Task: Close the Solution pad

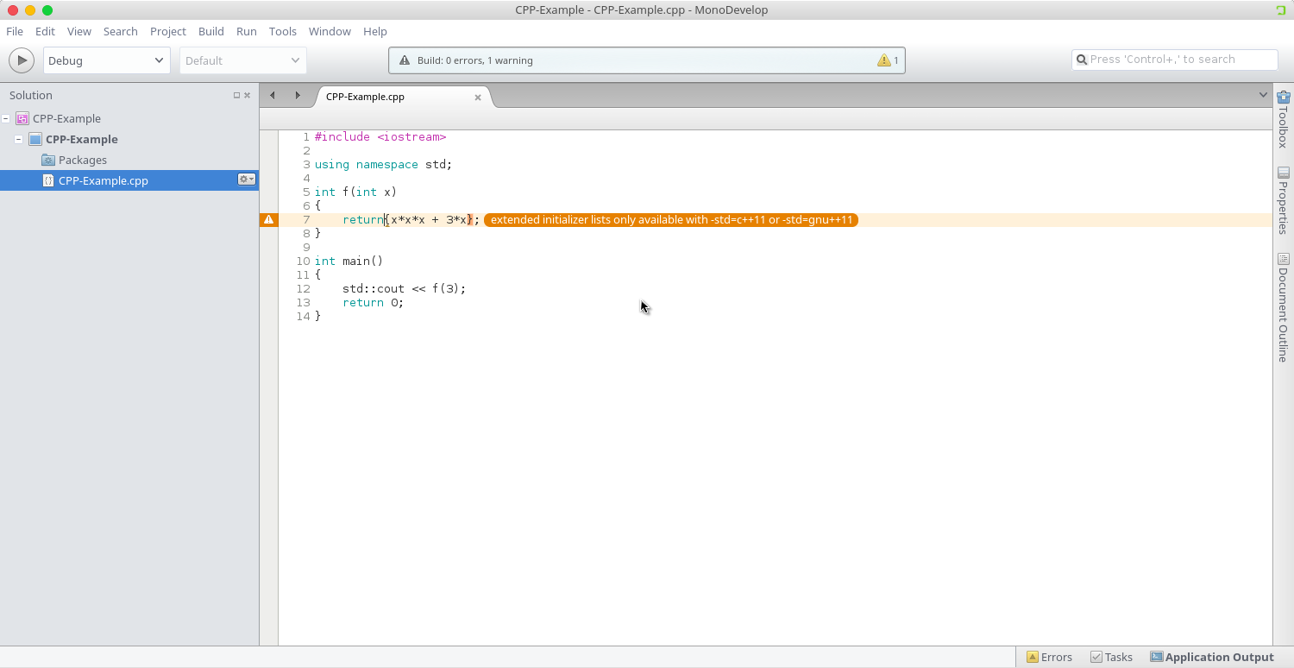Action: [248, 96]
